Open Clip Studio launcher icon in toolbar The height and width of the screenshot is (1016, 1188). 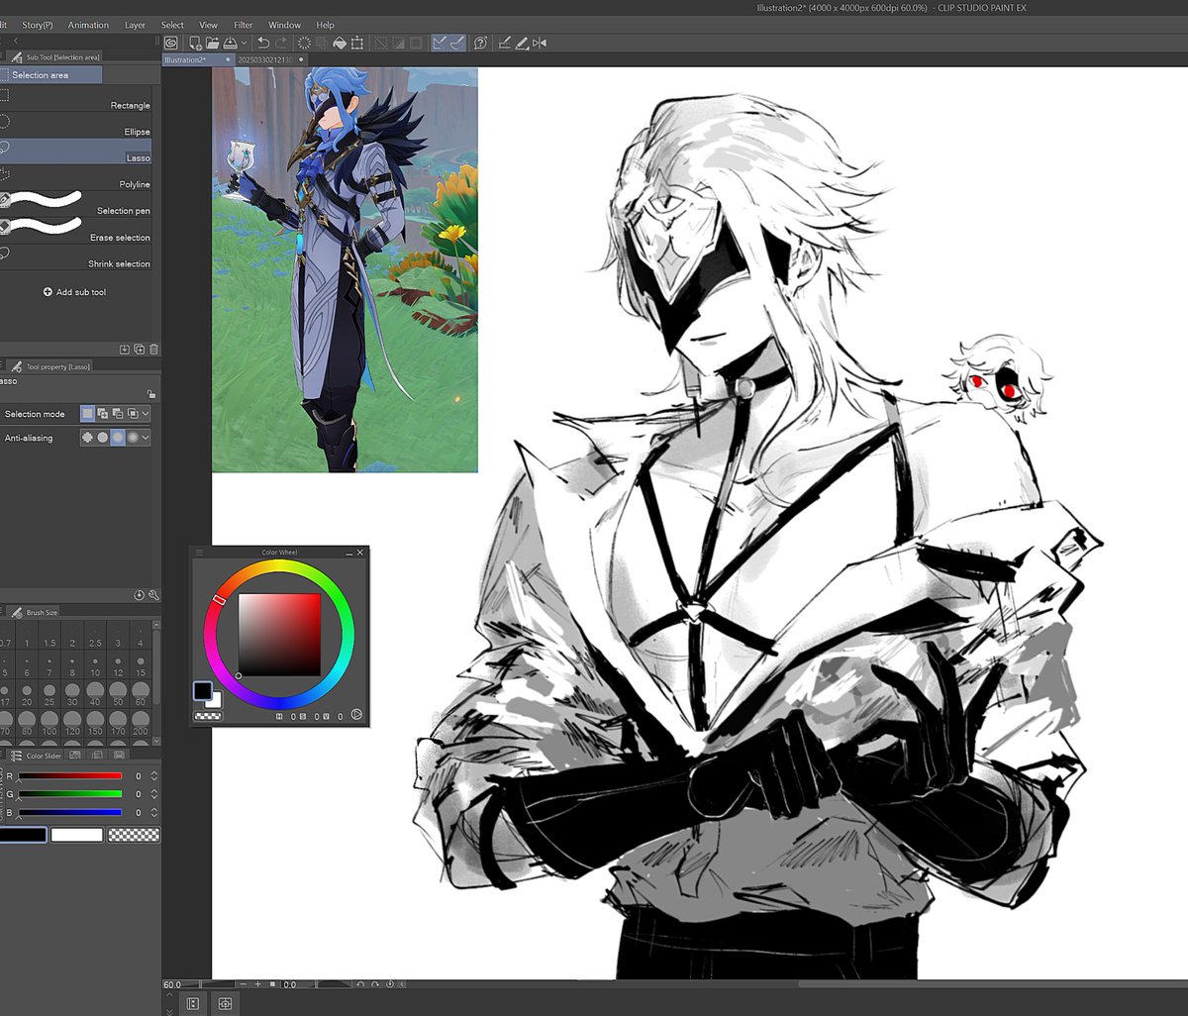tap(171, 43)
